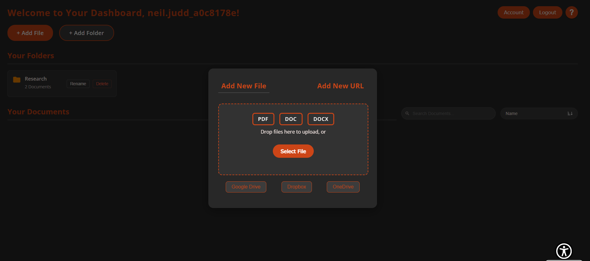590x261 pixels.
Task: Toggle sort order icon in Name field
Action: tap(570, 113)
